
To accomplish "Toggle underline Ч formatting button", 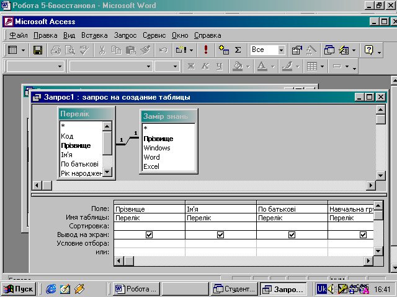I will click(220, 66).
